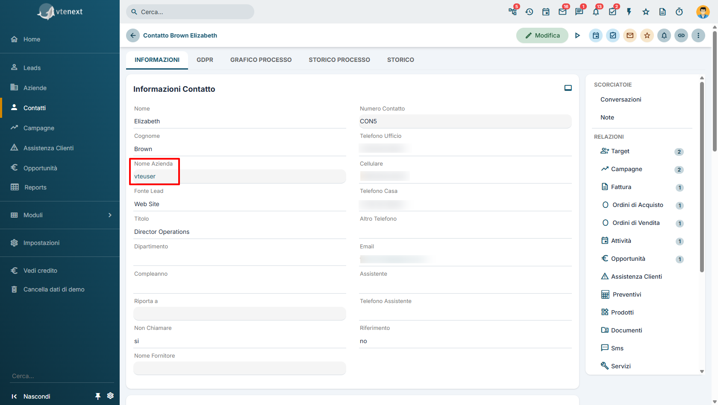
Task: Click the link icon in record toolbar
Action: pos(681,35)
